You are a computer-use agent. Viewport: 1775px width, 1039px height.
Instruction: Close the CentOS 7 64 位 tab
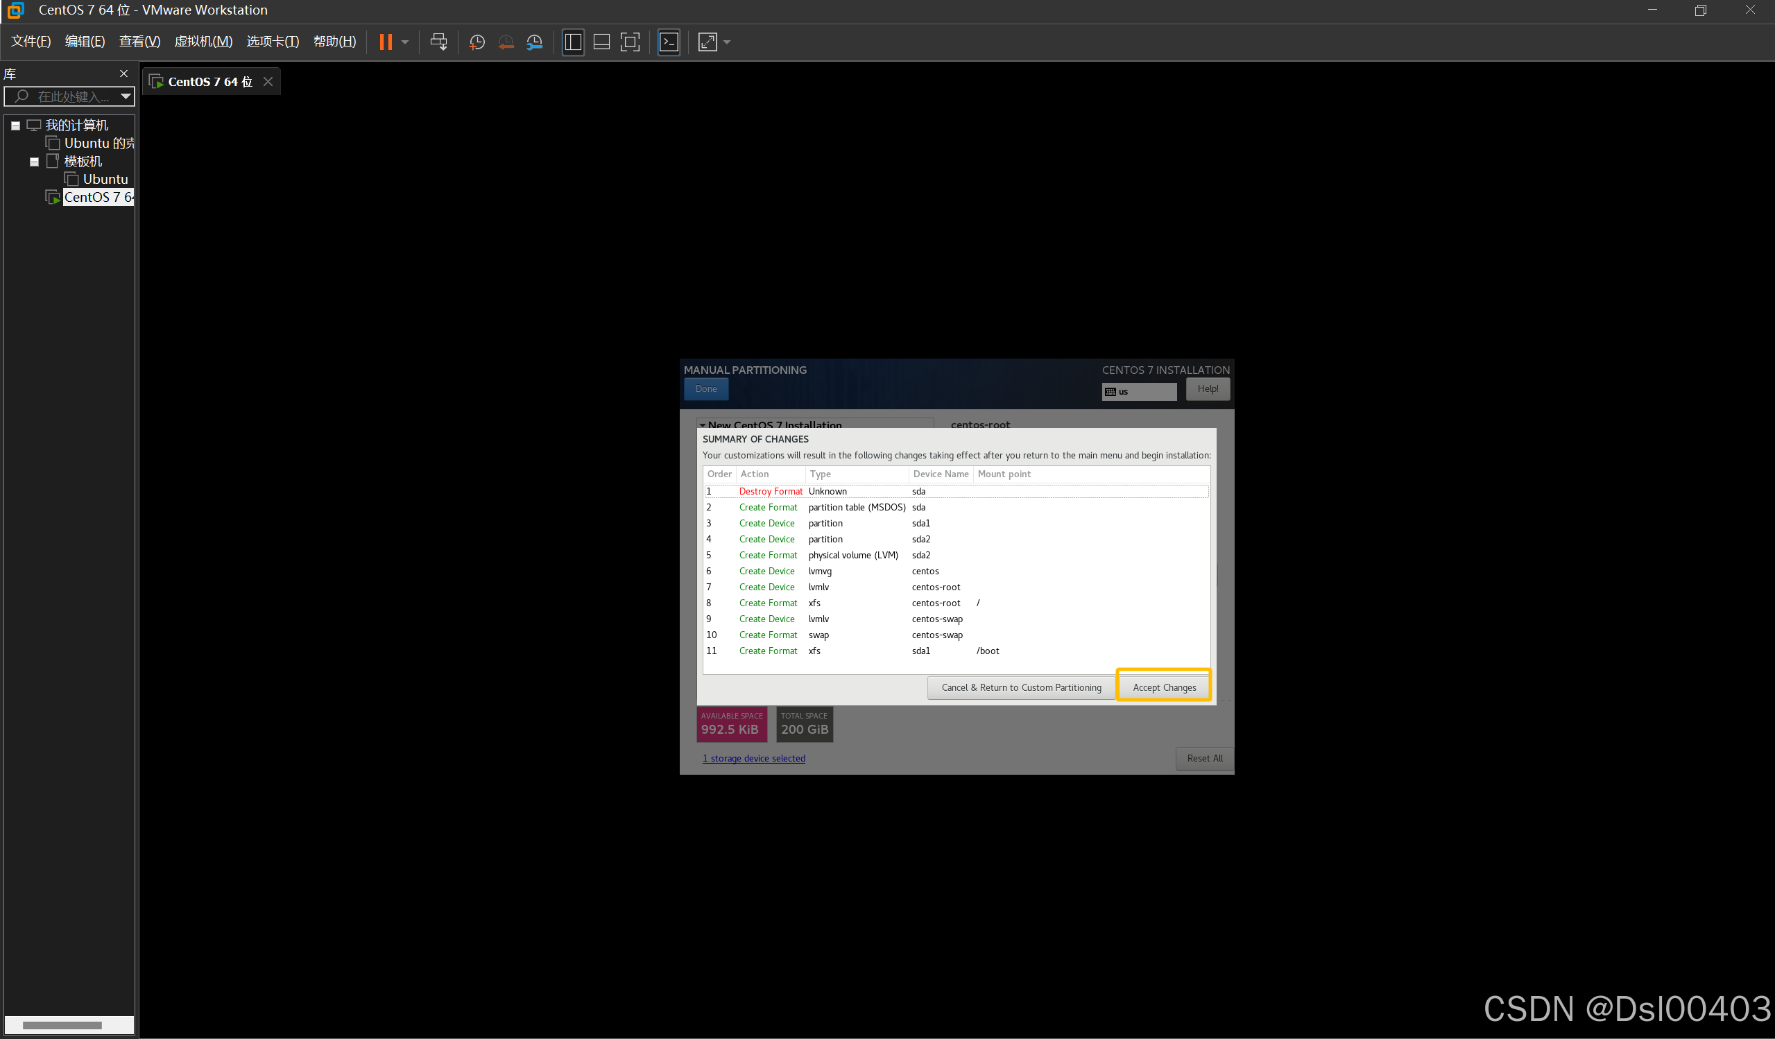(x=268, y=82)
